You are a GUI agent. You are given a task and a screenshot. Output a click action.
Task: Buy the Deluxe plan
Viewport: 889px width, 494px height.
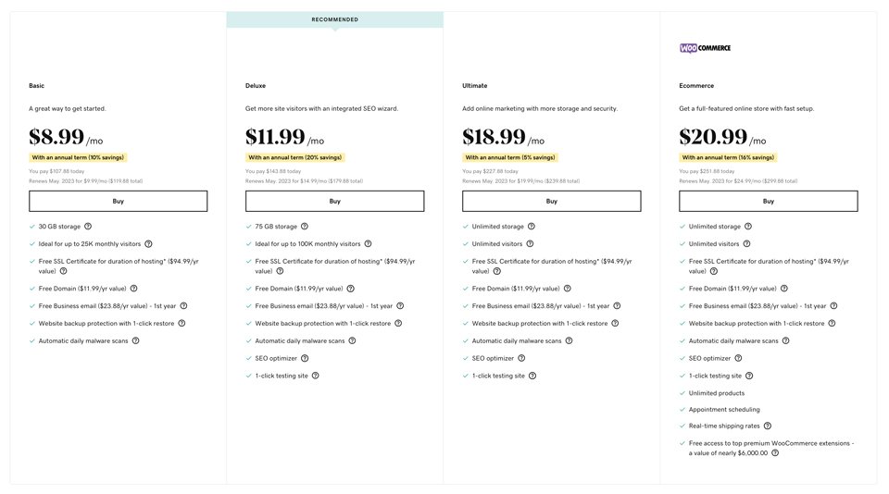pos(334,201)
